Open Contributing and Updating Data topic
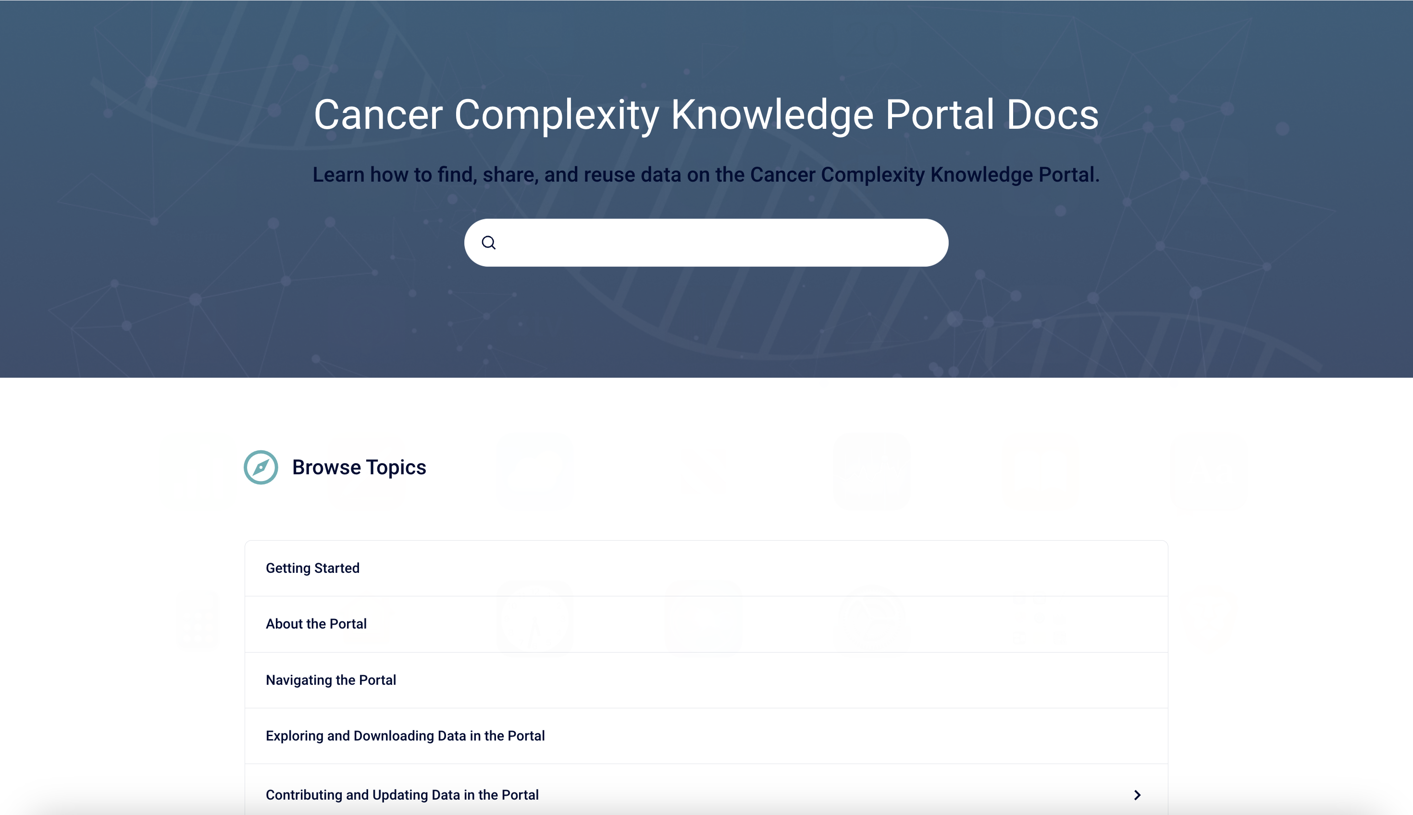The width and height of the screenshot is (1413, 815). [402, 795]
